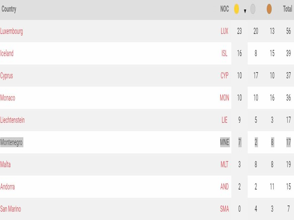Select the highlighted Montenegro row name
The height and width of the screenshot is (220, 294).
[11, 142]
